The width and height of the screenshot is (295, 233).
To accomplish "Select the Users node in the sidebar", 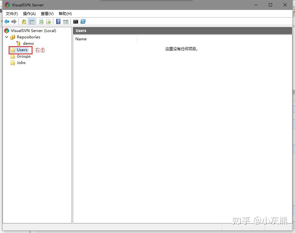I will pyautogui.click(x=21, y=50).
